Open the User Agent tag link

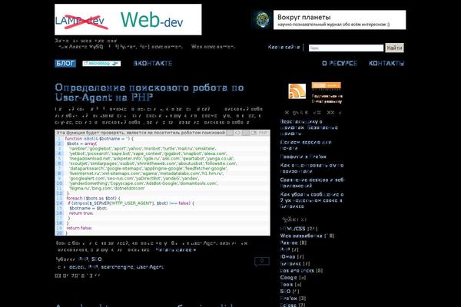coord(150,267)
